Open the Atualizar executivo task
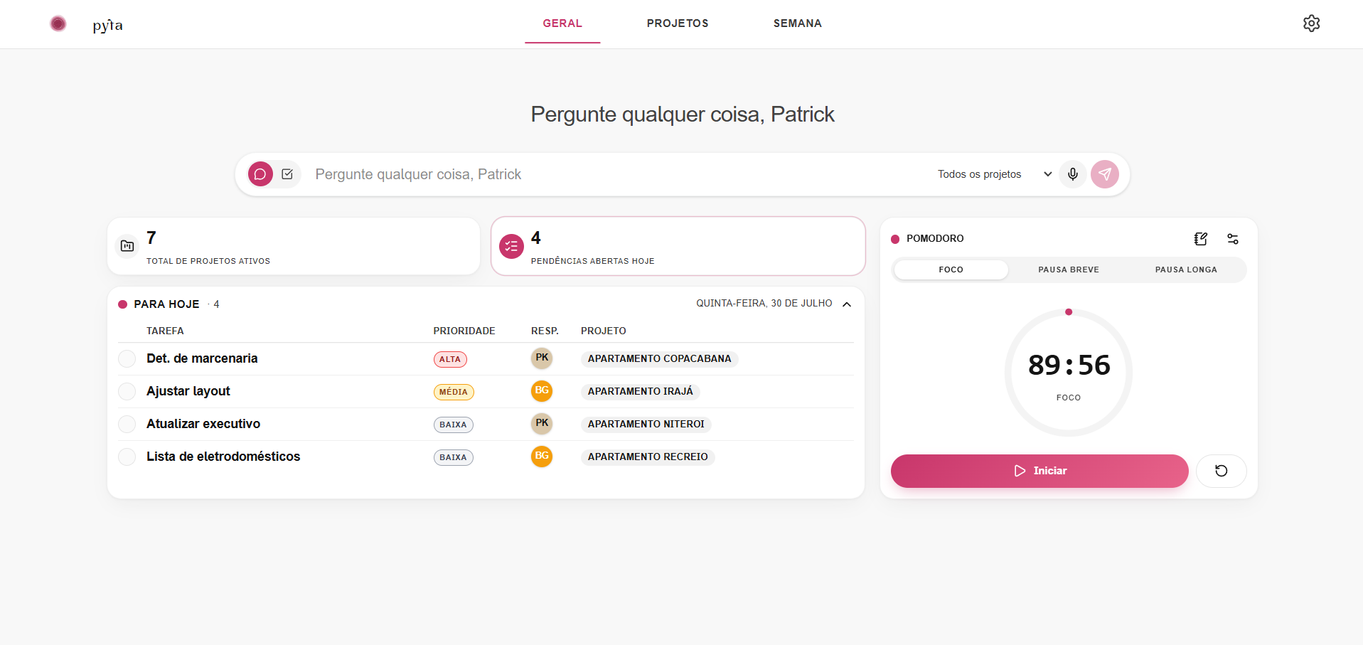Screen dimensions: 1363x645 click(x=203, y=424)
